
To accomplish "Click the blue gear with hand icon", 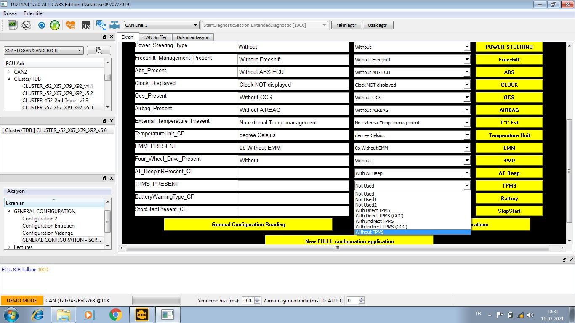I will [x=101, y=25].
